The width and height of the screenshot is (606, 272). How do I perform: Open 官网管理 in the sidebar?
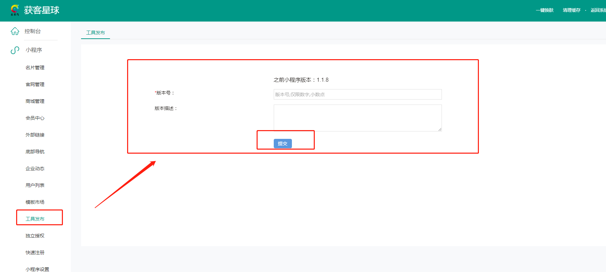(35, 84)
